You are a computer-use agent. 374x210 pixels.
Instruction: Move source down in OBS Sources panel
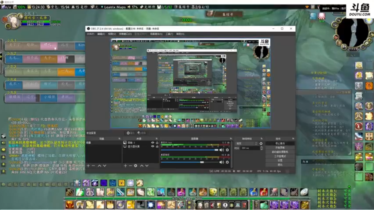(147, 166)
